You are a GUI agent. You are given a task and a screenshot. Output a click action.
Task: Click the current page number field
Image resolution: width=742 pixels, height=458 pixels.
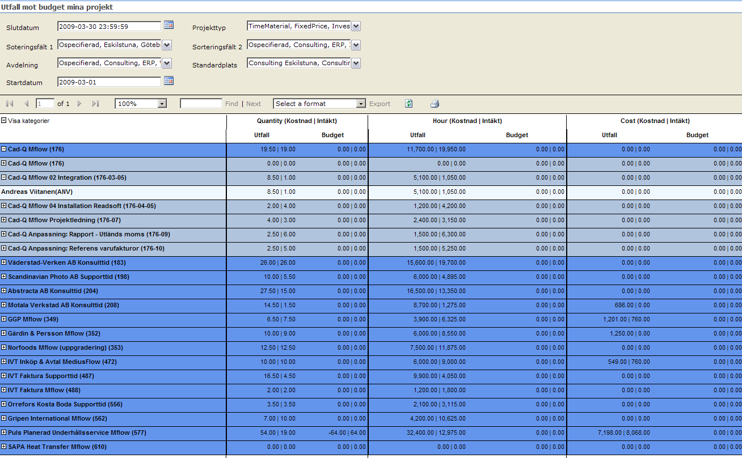(x=45, y=104)
